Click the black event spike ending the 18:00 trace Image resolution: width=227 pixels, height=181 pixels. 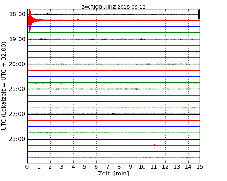(199, 14)
